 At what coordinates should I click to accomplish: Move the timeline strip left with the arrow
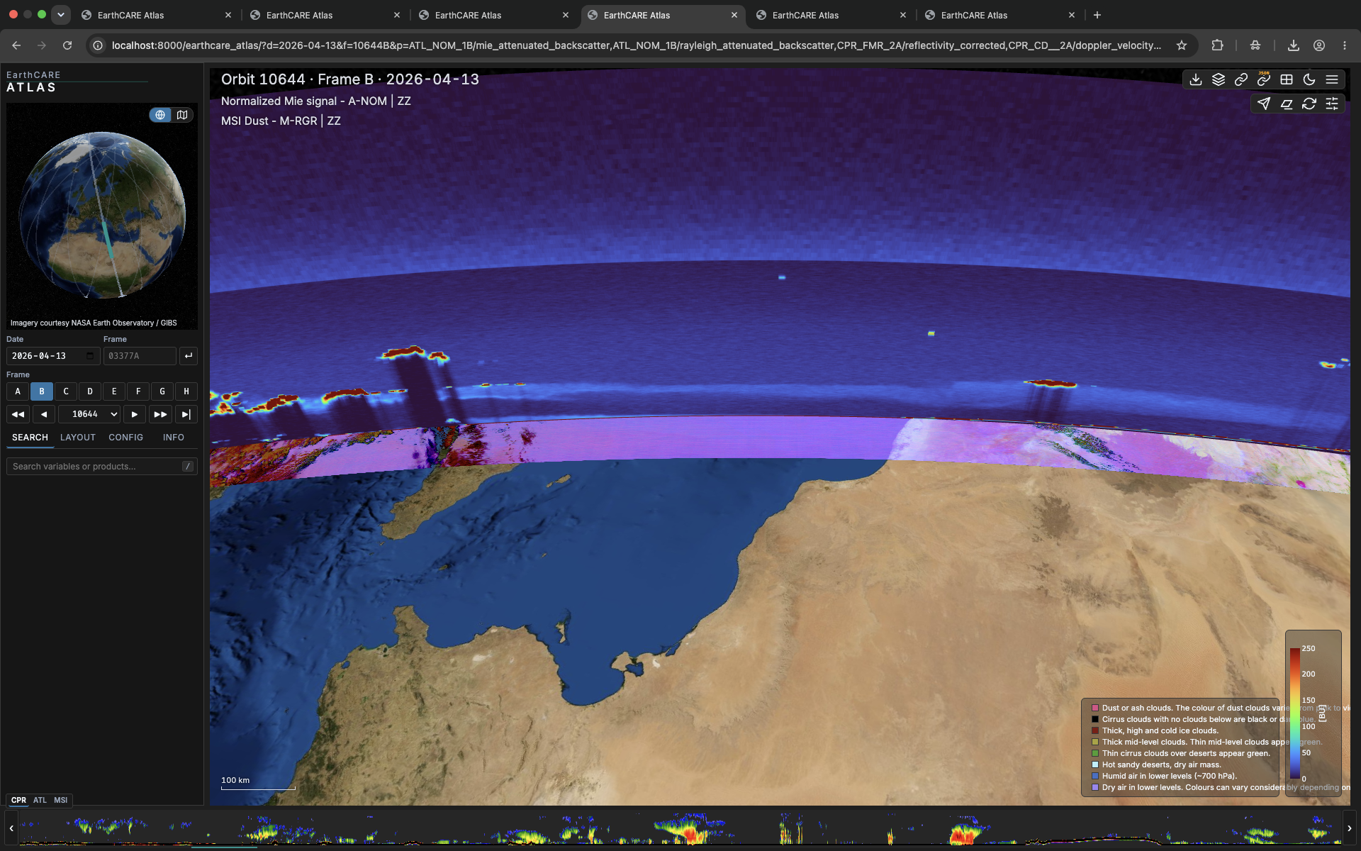[x=11, y=828]
